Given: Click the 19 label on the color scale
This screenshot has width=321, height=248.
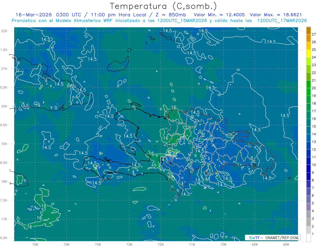Looking at the screenshot, I should (314, 96).
